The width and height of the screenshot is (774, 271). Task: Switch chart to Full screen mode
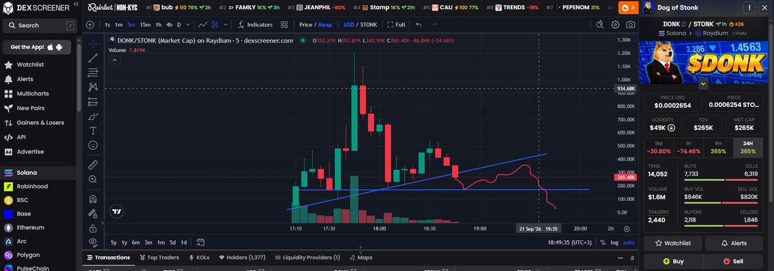click(x=396, y=24)
